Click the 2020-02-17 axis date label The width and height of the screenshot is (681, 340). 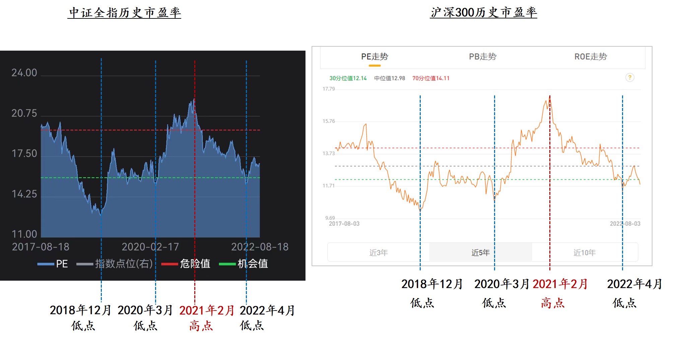150,247
